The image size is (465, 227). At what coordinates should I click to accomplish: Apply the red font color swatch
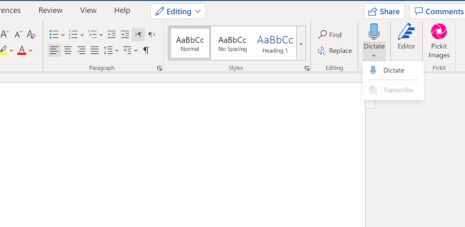[22, 50]
